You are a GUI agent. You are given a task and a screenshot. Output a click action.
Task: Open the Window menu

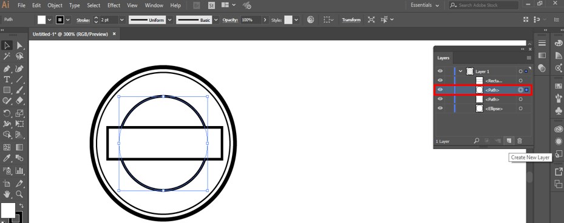(x=154, y=5)
